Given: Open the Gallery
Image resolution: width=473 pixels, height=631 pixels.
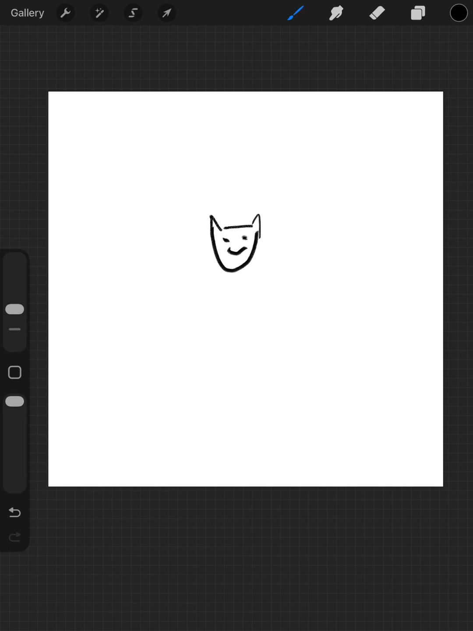Looking at the screenshot, I should click(27, 13).
